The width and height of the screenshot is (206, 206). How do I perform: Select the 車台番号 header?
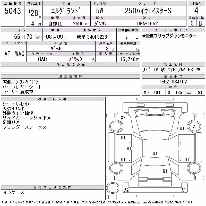pos(173,76)
